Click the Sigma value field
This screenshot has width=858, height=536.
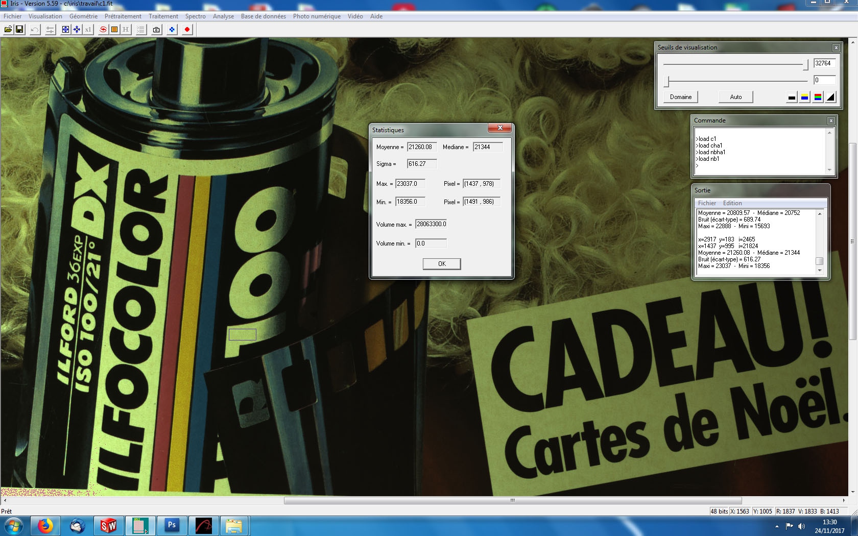422,164
